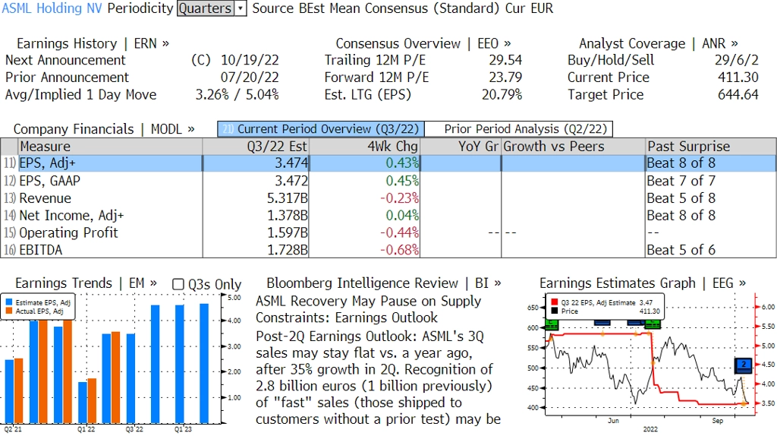Click the blue Estimate EPS, Adj legend swatch
This screenshot has width=777, height=436.
(9, 302)
